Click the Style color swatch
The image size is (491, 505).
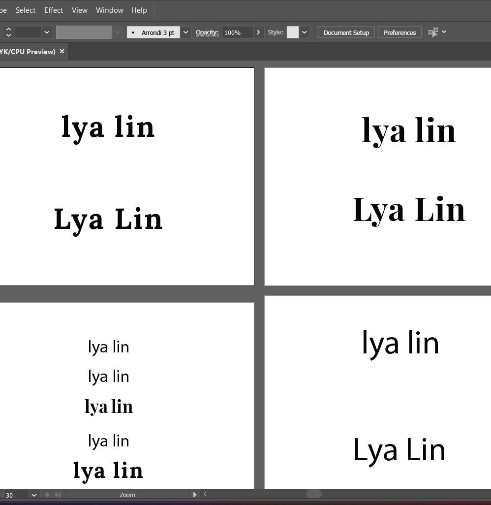point(293,32)
